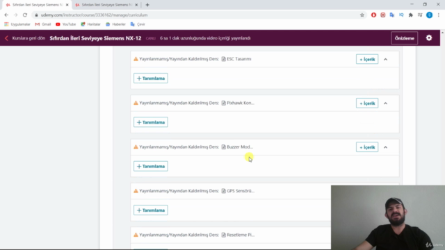Click the page scrollbar up arrow
Image resolution: width=445 pixels, height=250 pixels.
[442, 33]
